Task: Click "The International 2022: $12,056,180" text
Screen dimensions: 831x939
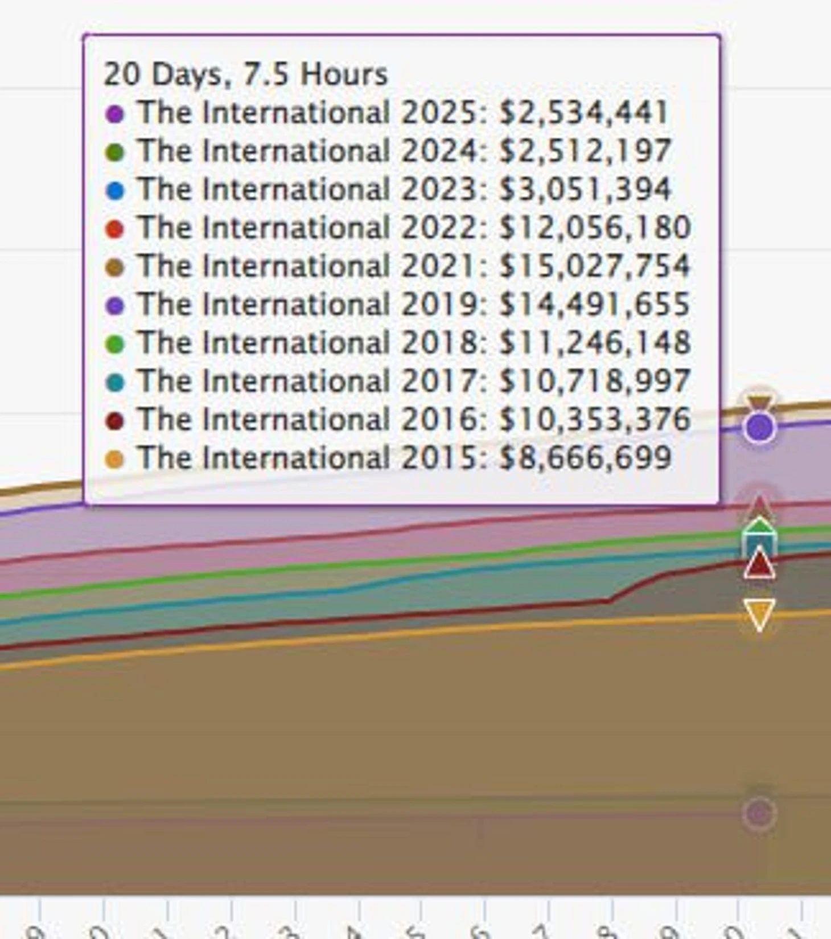Action: pyautogui.click(x=414, y=227)
